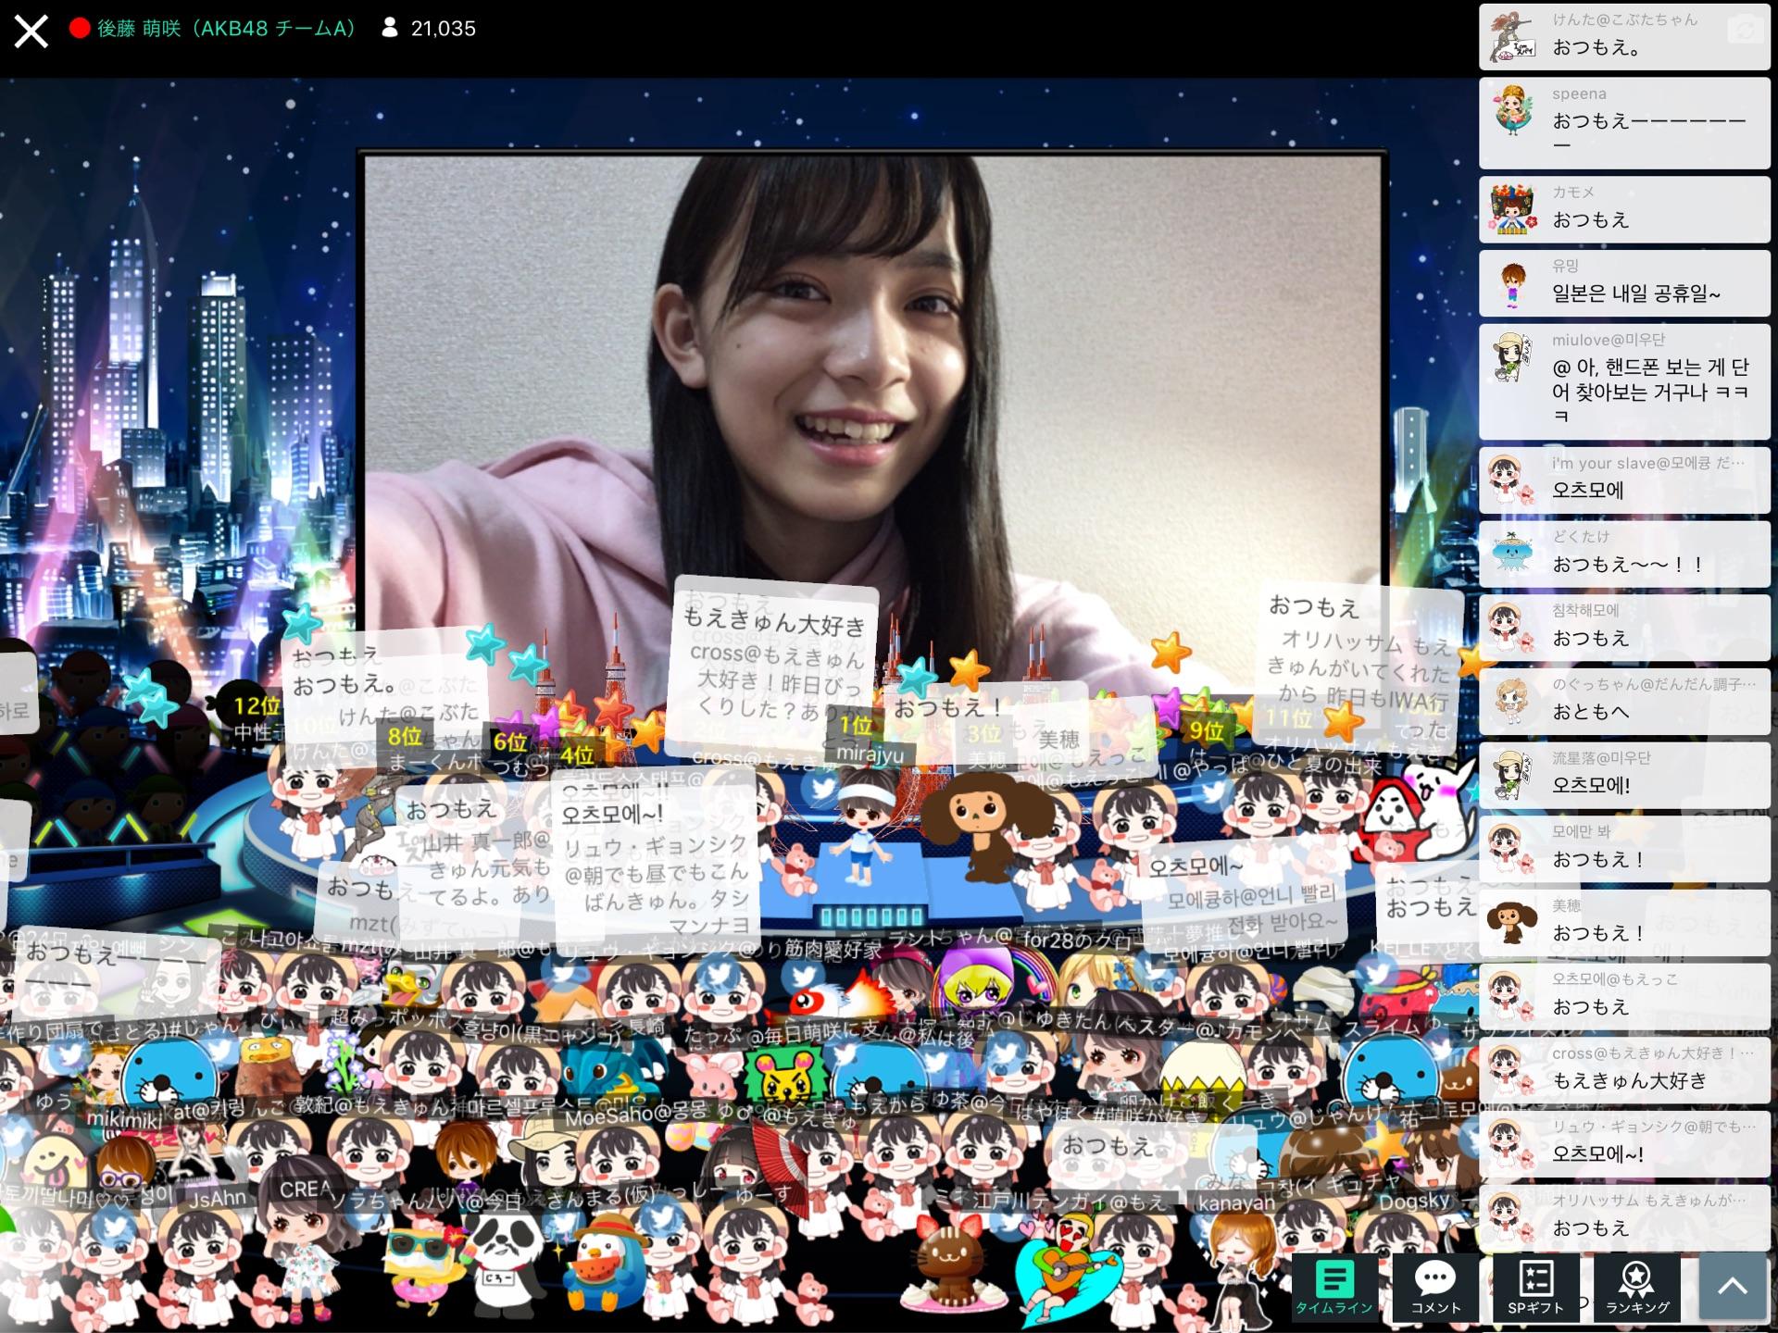Open comment 'おつもえ〜〜！！' by どくたけ
Viewport: 1778px width, 1333px height.
pos(1624,554)
